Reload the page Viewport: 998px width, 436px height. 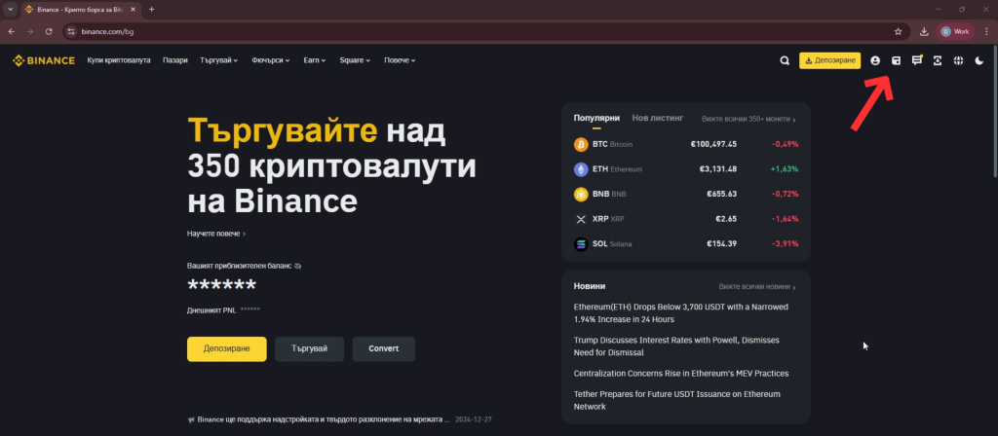[49, 31]
